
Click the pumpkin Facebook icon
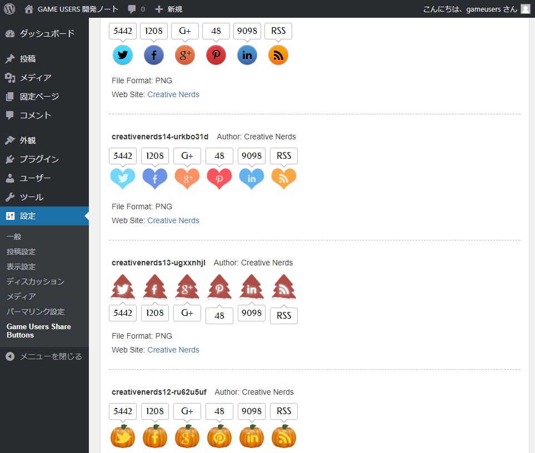coord(155,436)
